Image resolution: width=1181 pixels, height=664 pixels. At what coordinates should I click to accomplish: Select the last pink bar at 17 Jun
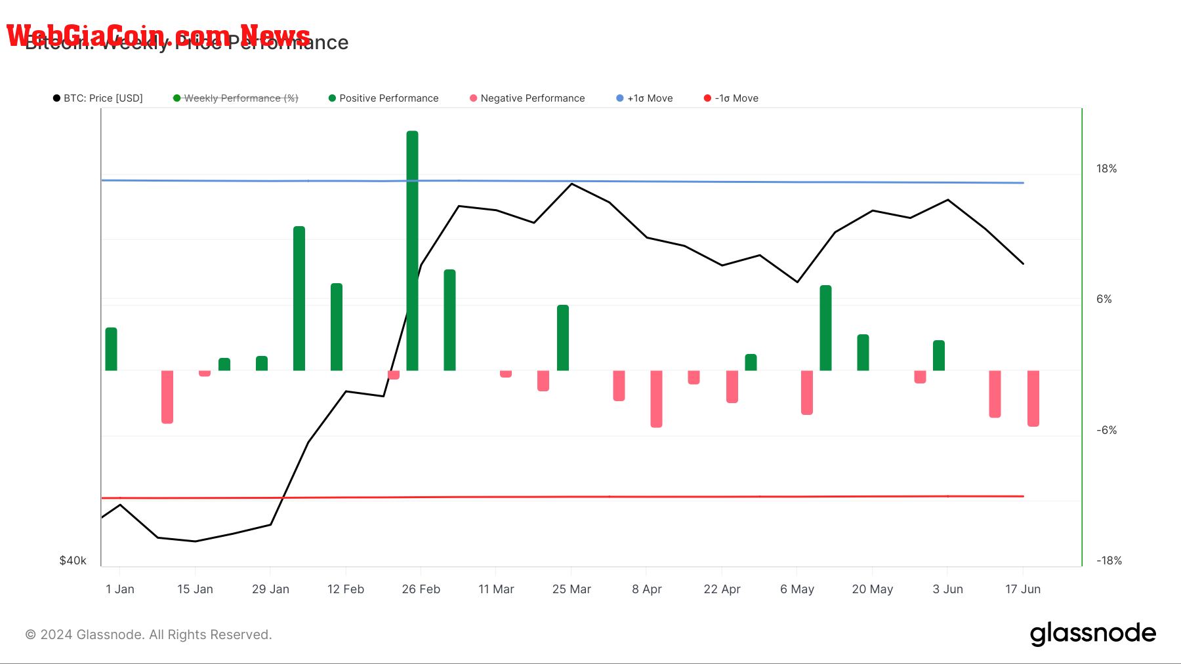(1033, 399)
